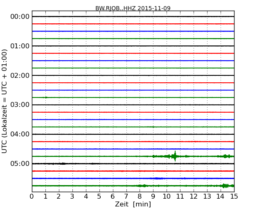
Task: Click the x-axis tick label 7
Action: (x=126, y=197)
